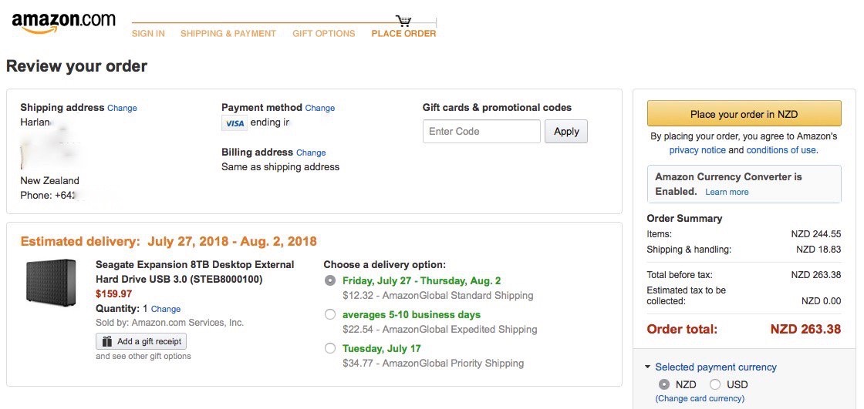The height and width of the screenshot is (409, 864).
Task: Change the item quantity
Action: [x=166, y=309]
